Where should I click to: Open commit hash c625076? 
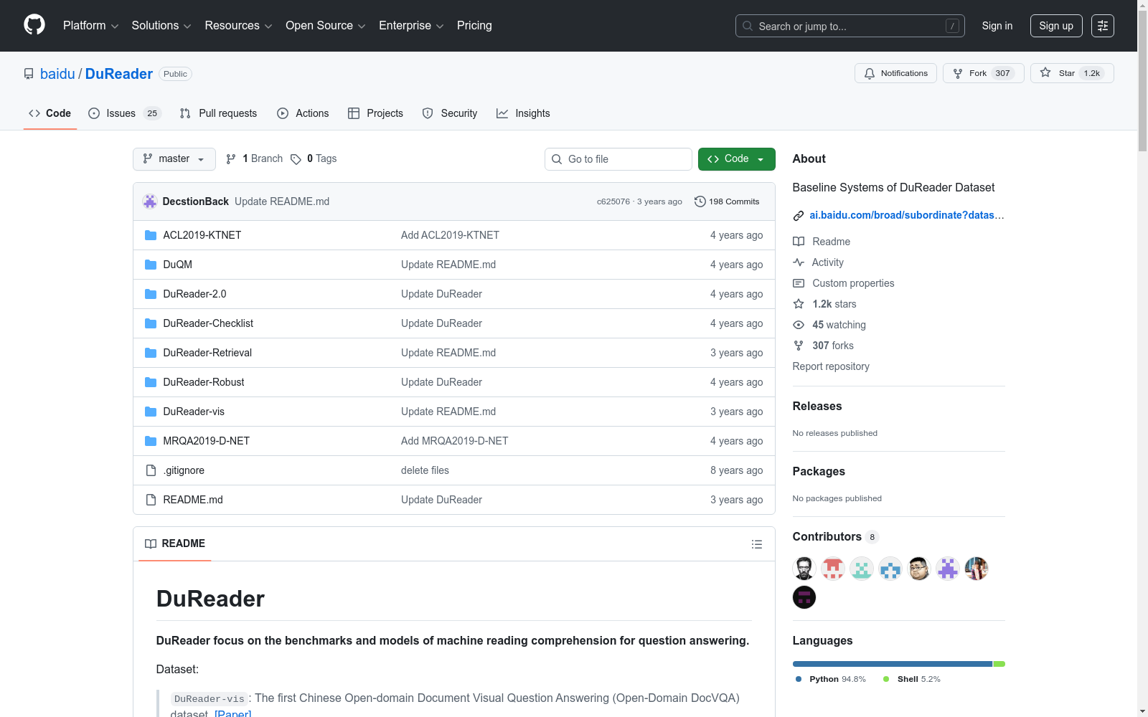pos(613,201)
